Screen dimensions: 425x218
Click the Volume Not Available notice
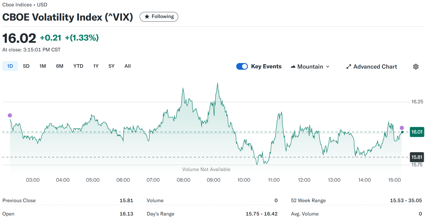(206, 169)
